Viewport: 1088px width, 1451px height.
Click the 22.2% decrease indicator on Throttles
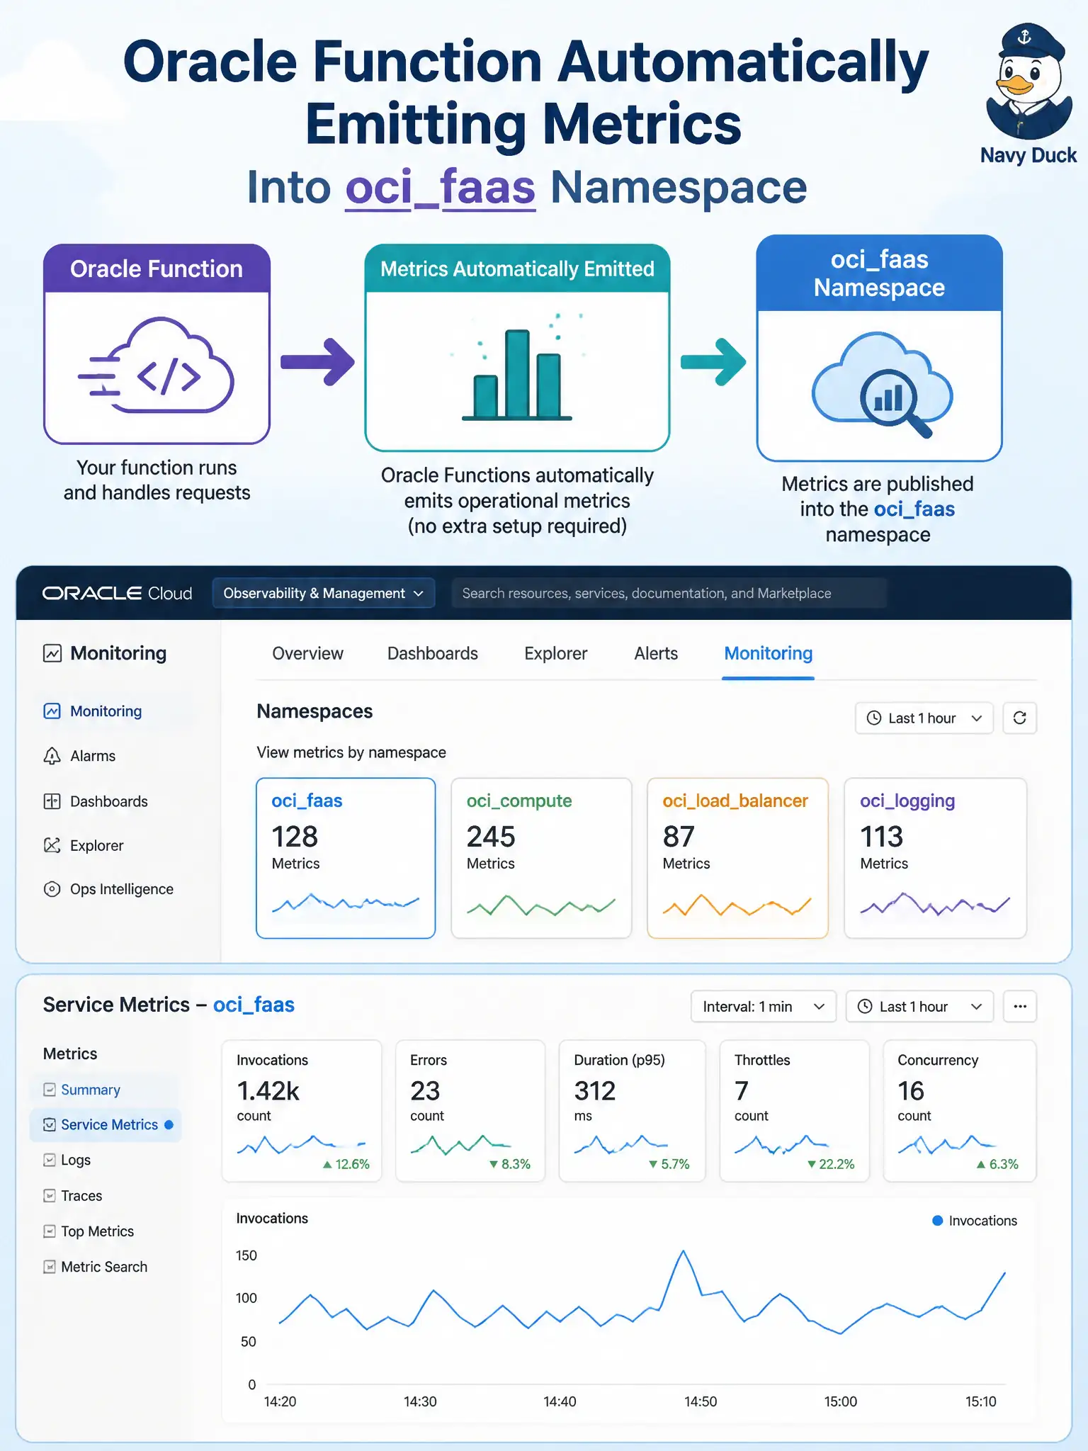[831, 1164]
